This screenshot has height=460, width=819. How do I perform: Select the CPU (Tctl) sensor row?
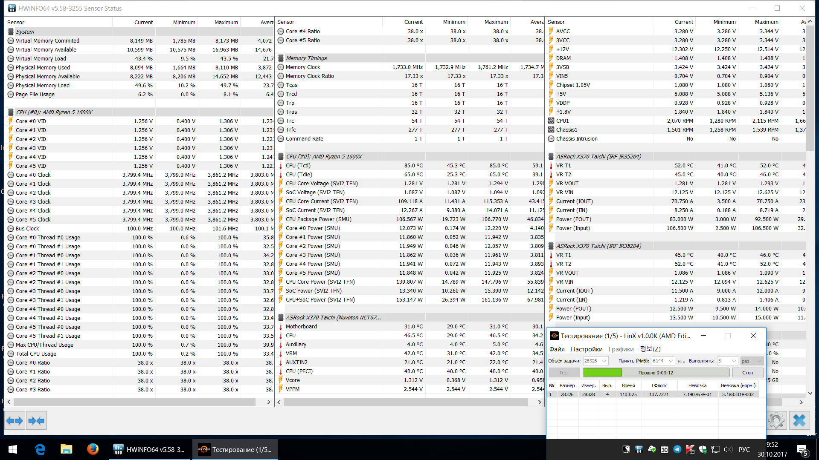[298, 166]
